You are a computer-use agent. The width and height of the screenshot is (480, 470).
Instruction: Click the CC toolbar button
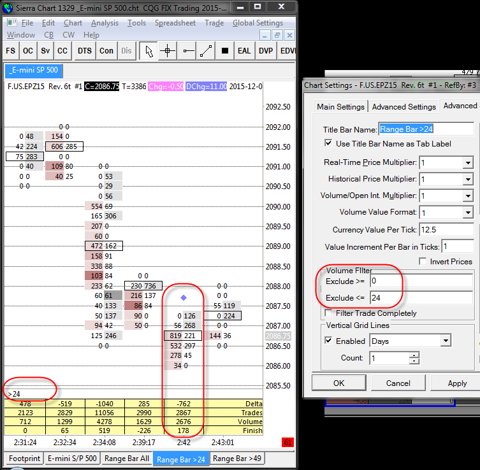pyautogui.click(x=62, y=51)
